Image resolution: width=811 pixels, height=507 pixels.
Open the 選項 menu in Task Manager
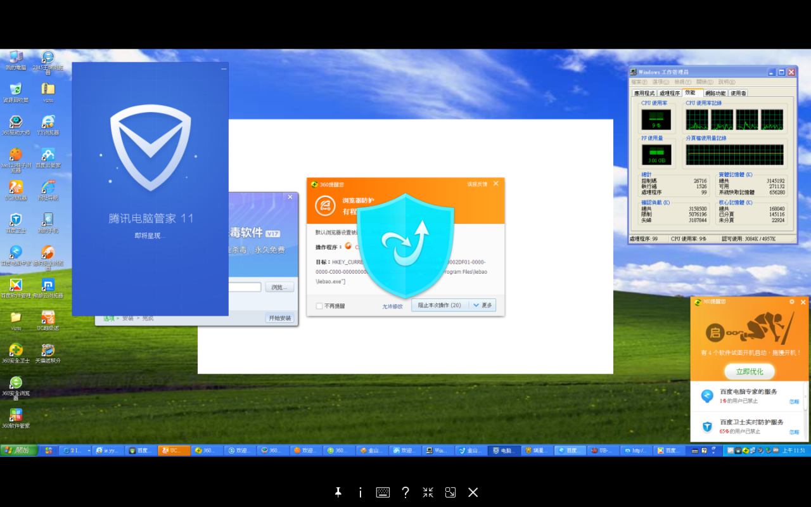coord(660,82)
